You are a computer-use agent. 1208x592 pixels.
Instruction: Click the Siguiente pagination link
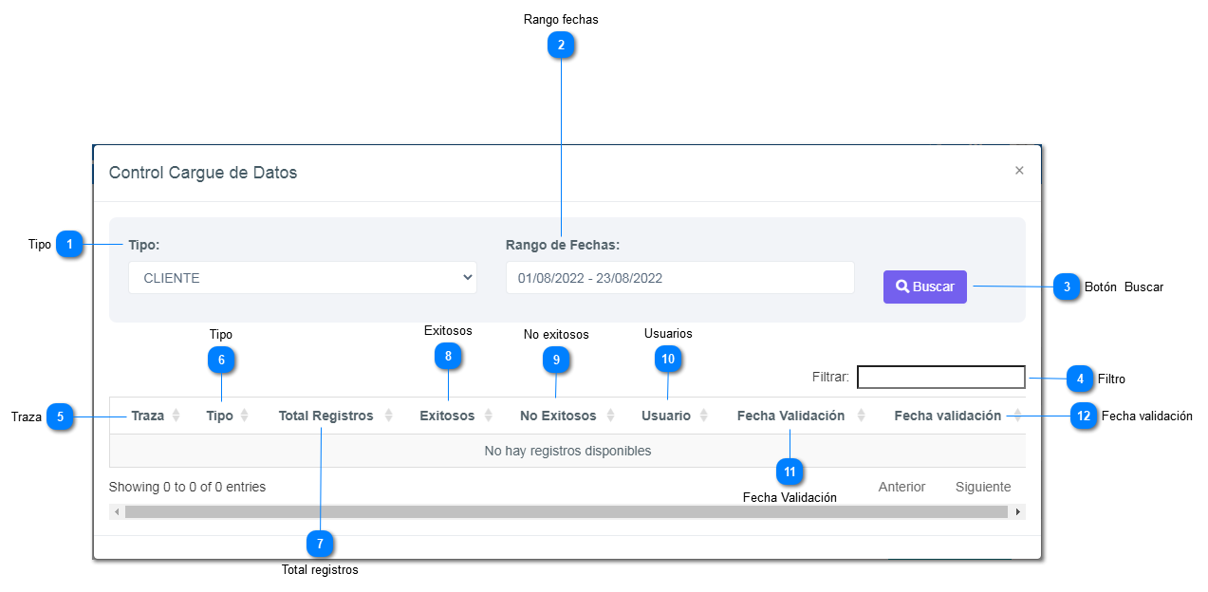tap(983, 487)
